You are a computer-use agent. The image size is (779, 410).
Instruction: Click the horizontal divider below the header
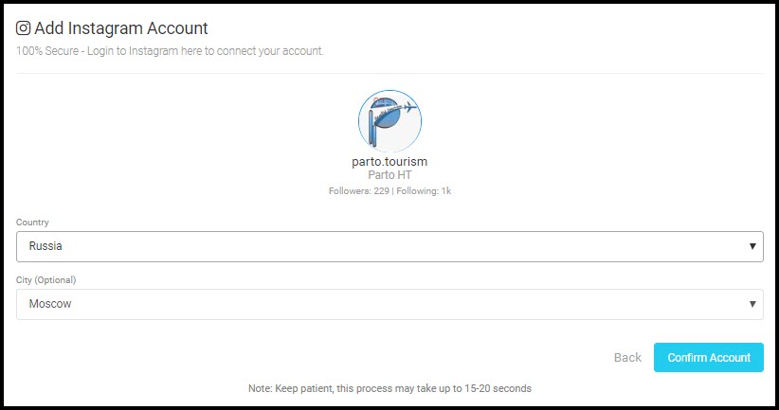click(389, 73)
